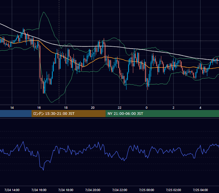Click the '0' hour axis label
Screen dimensions: 219x193
tap(147, 108)
